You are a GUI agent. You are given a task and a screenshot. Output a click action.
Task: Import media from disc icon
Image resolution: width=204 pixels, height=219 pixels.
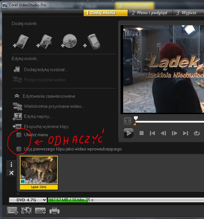[x=68, y=41]
